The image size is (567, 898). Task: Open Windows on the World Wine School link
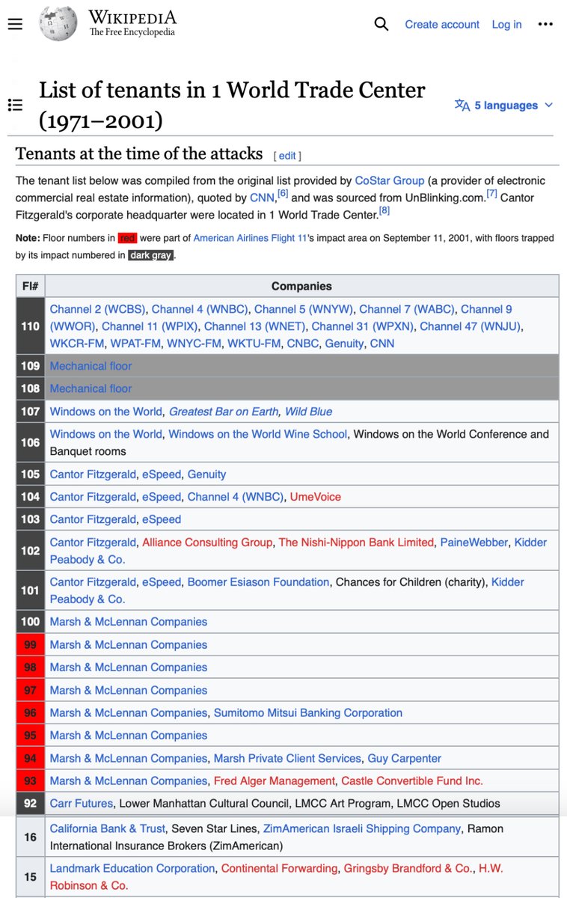tap(257, 434)
